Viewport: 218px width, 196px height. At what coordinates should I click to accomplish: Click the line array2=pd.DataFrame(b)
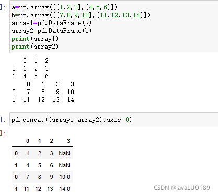click(51, 31)
